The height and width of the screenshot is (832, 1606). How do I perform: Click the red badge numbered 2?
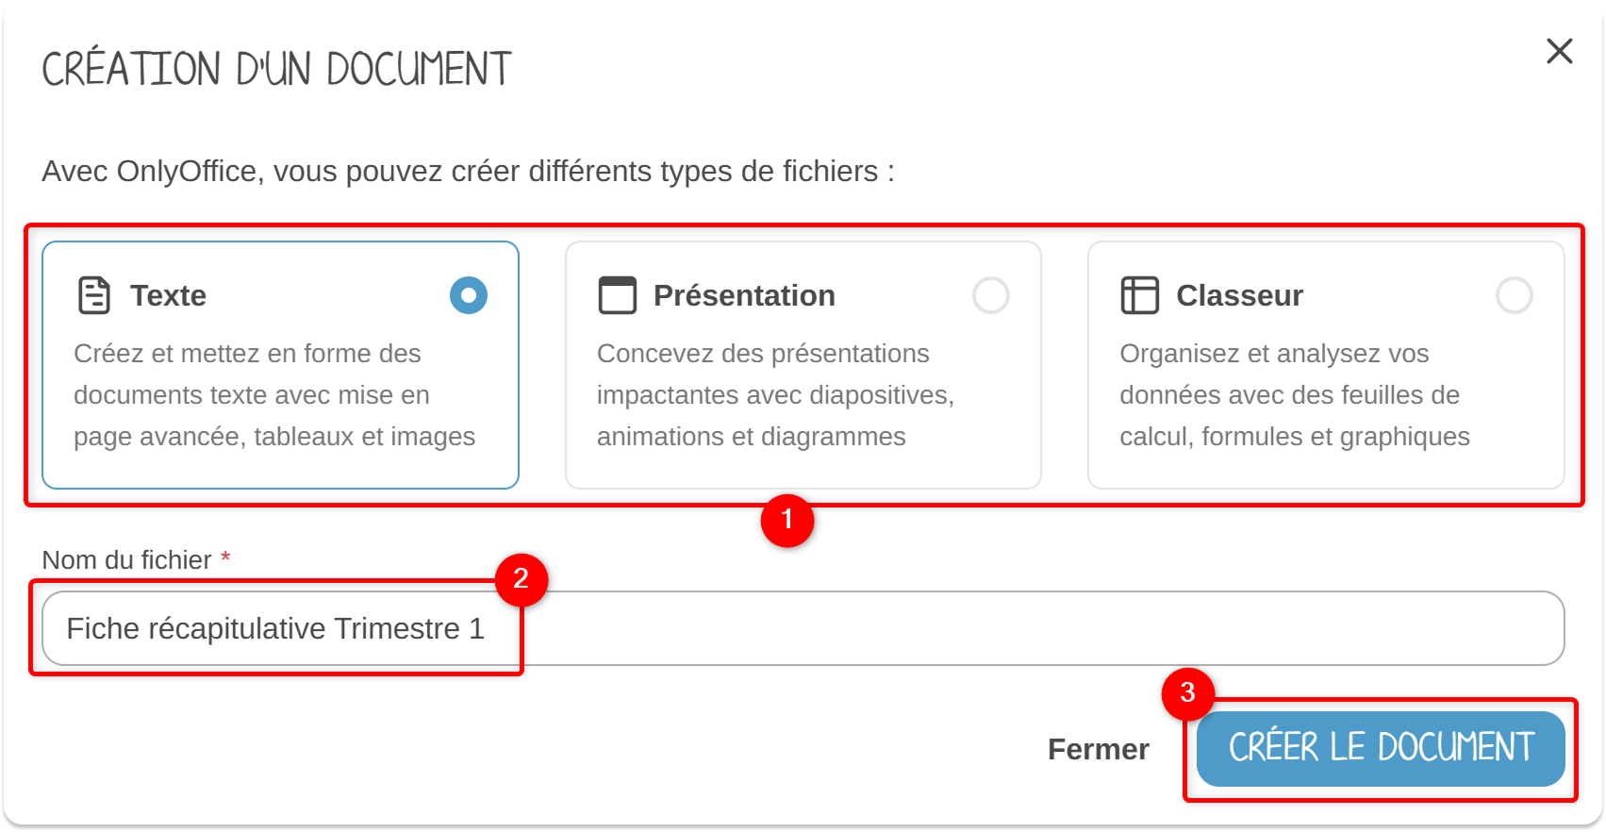tap(521, 578)
